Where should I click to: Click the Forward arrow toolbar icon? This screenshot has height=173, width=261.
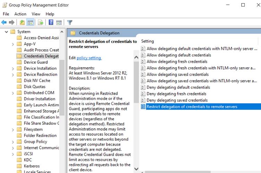[11, 22]
